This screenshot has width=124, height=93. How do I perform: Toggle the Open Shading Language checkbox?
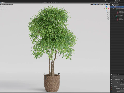pos(121,84)
